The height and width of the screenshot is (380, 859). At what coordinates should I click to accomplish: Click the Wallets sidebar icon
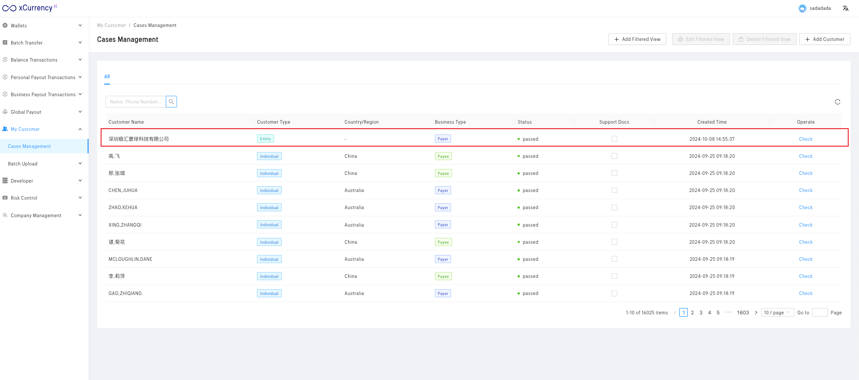point(5,26)
